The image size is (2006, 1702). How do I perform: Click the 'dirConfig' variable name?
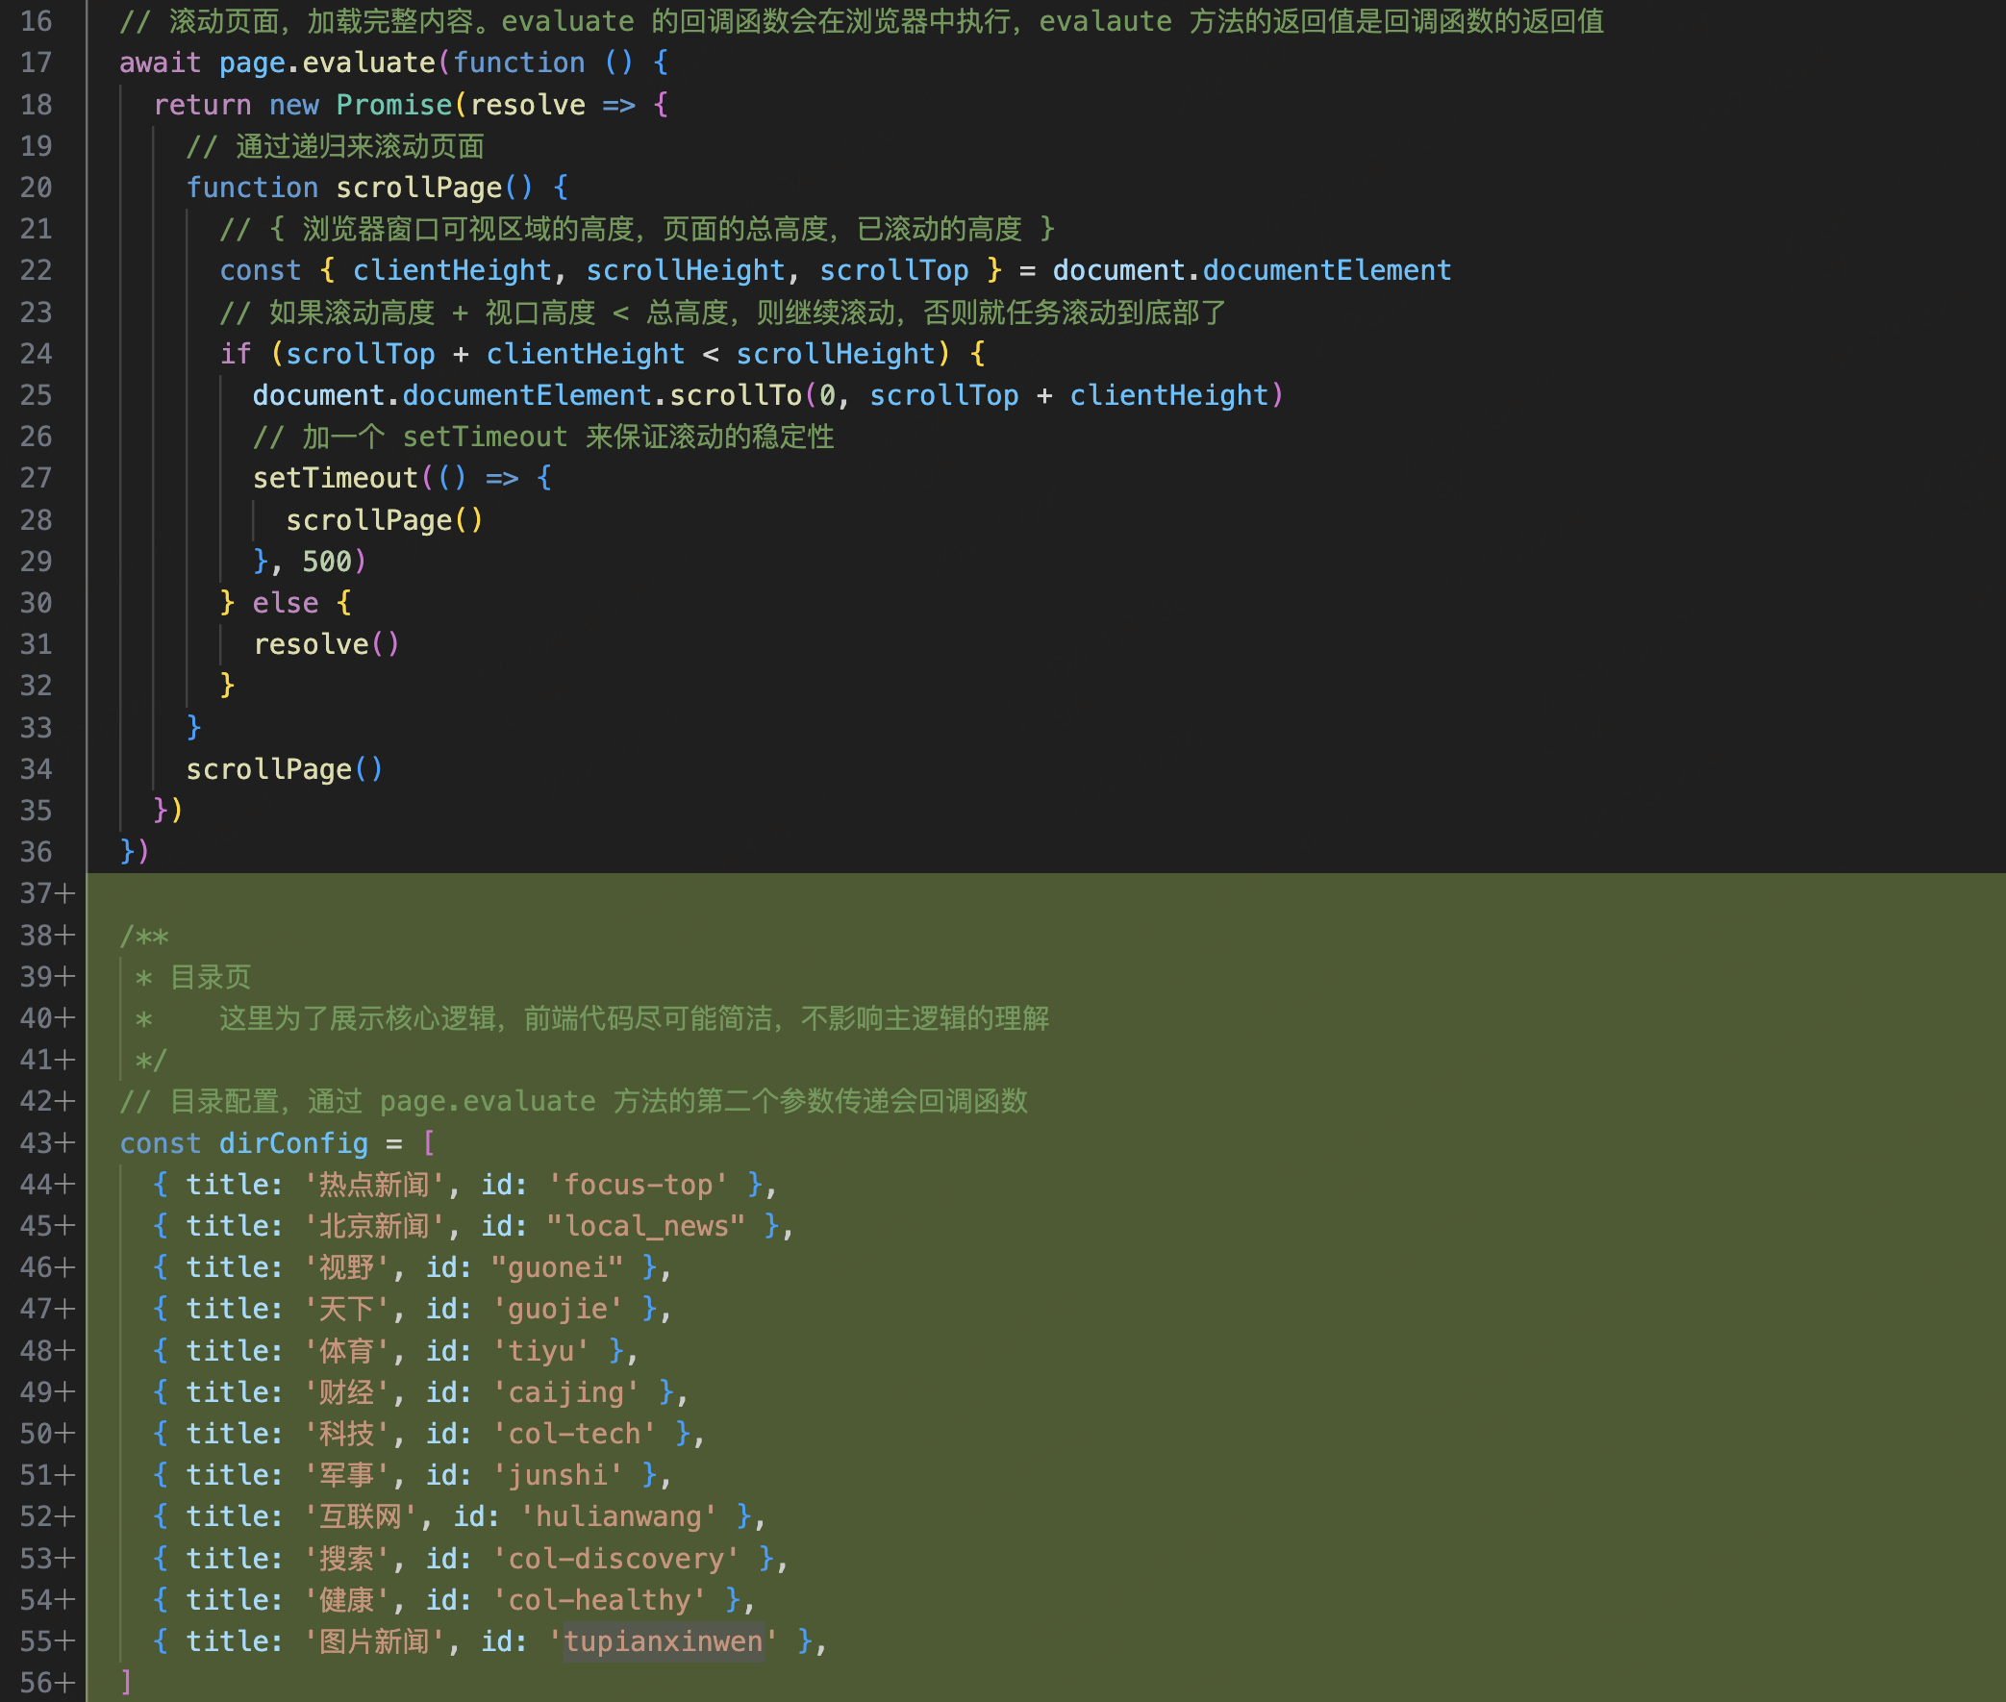[x=293, y=1143]
